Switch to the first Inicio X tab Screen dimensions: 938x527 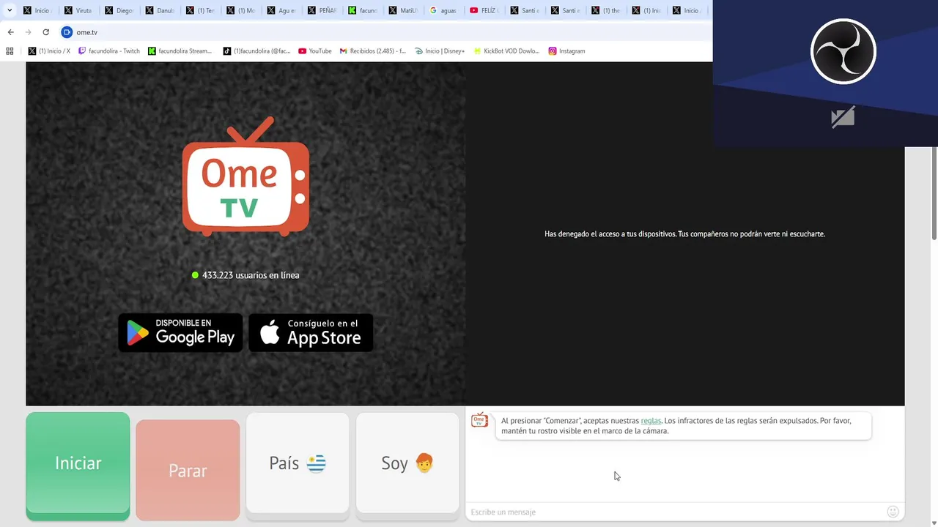37,10
